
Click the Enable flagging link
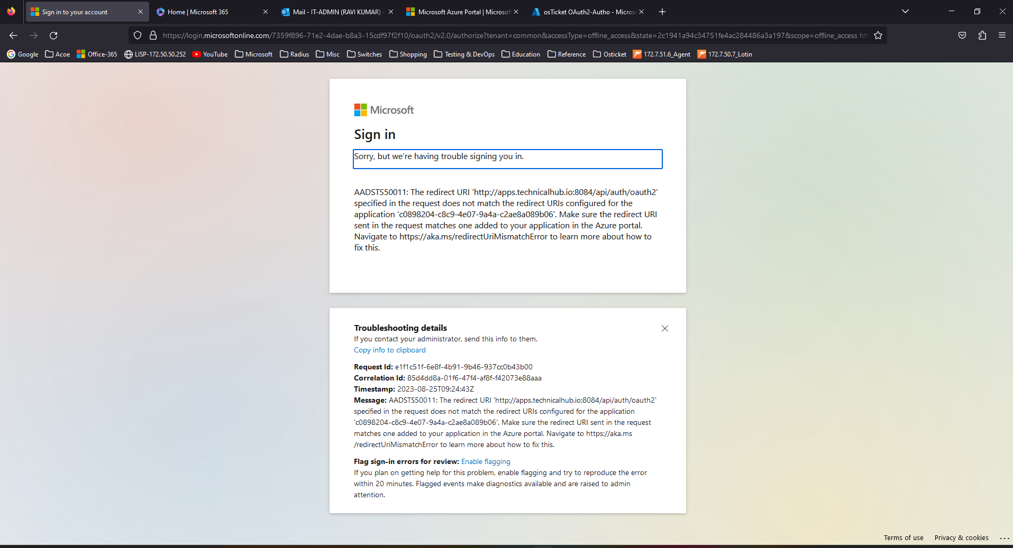[x=486, y=461]
